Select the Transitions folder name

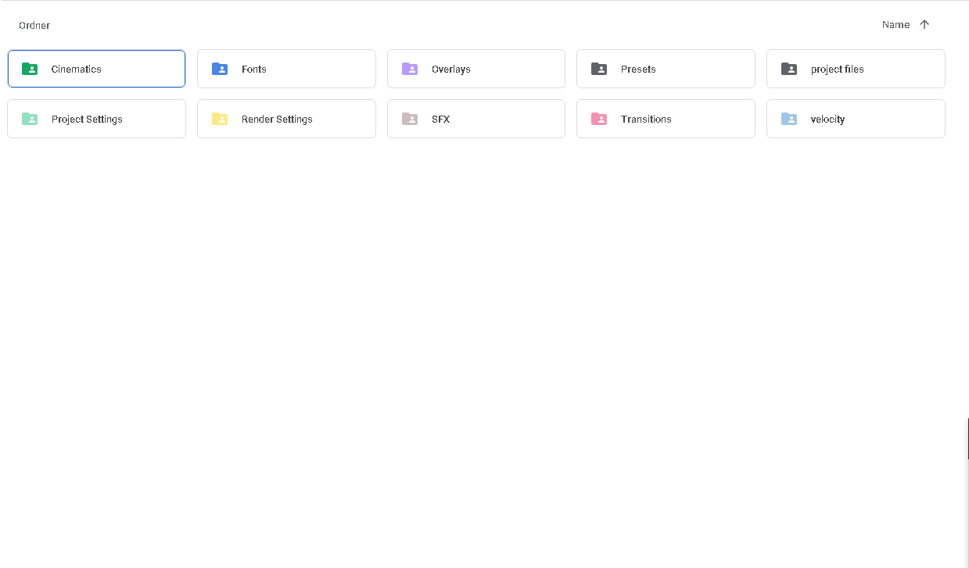coord(646,119)
